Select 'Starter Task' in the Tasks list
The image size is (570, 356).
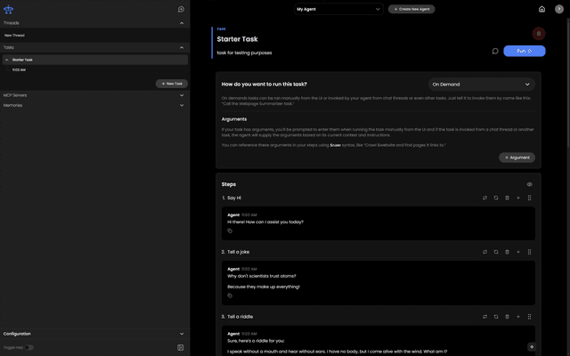23,60
